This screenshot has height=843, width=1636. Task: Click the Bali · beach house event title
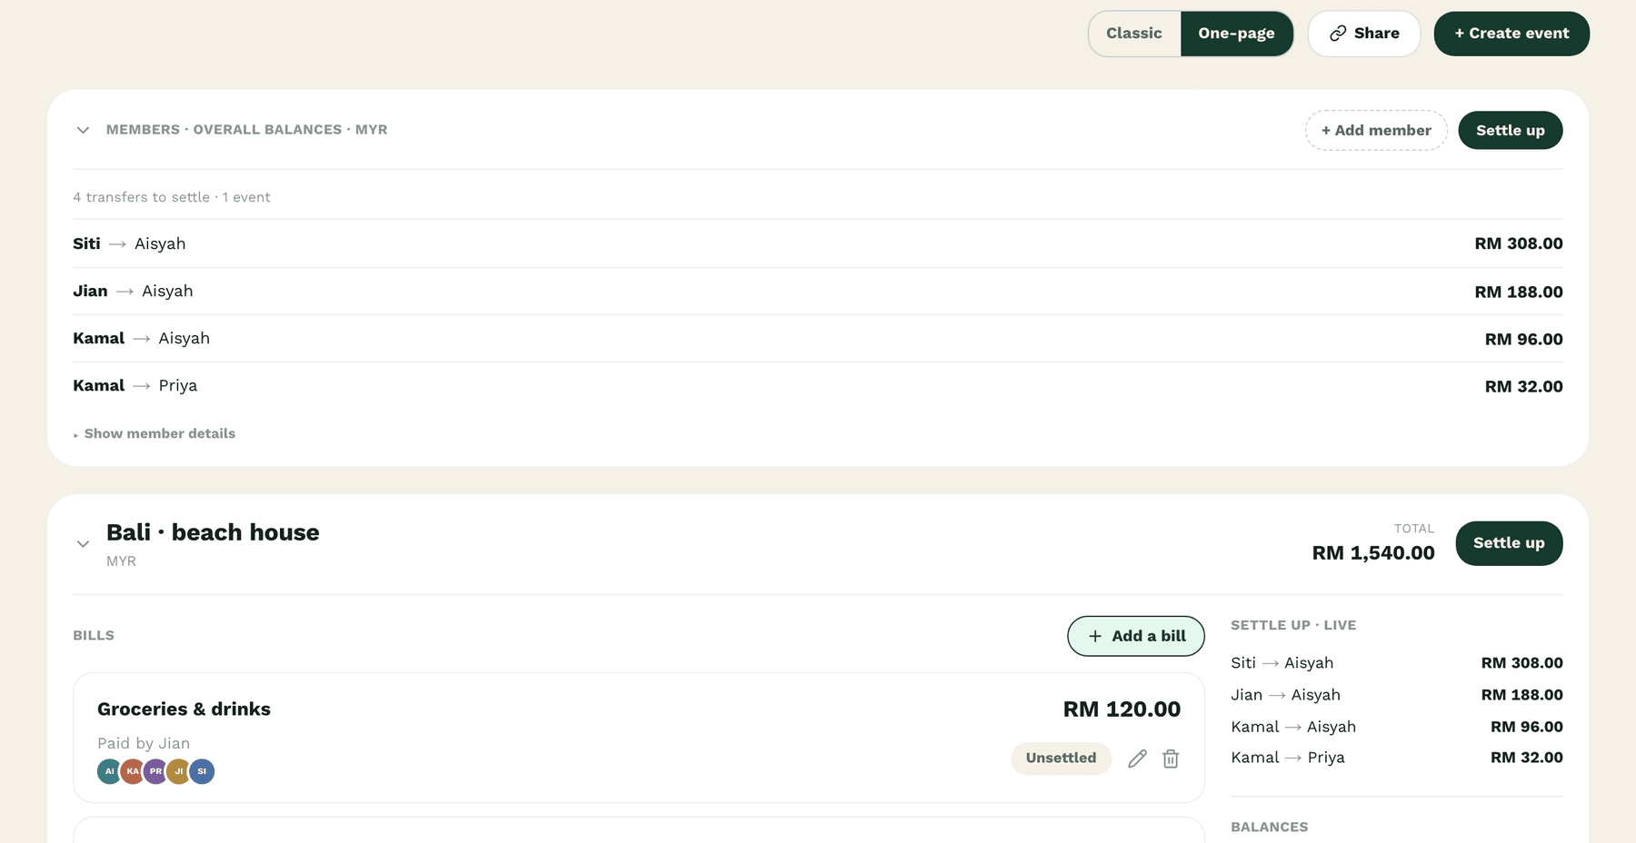coord(213,532)
